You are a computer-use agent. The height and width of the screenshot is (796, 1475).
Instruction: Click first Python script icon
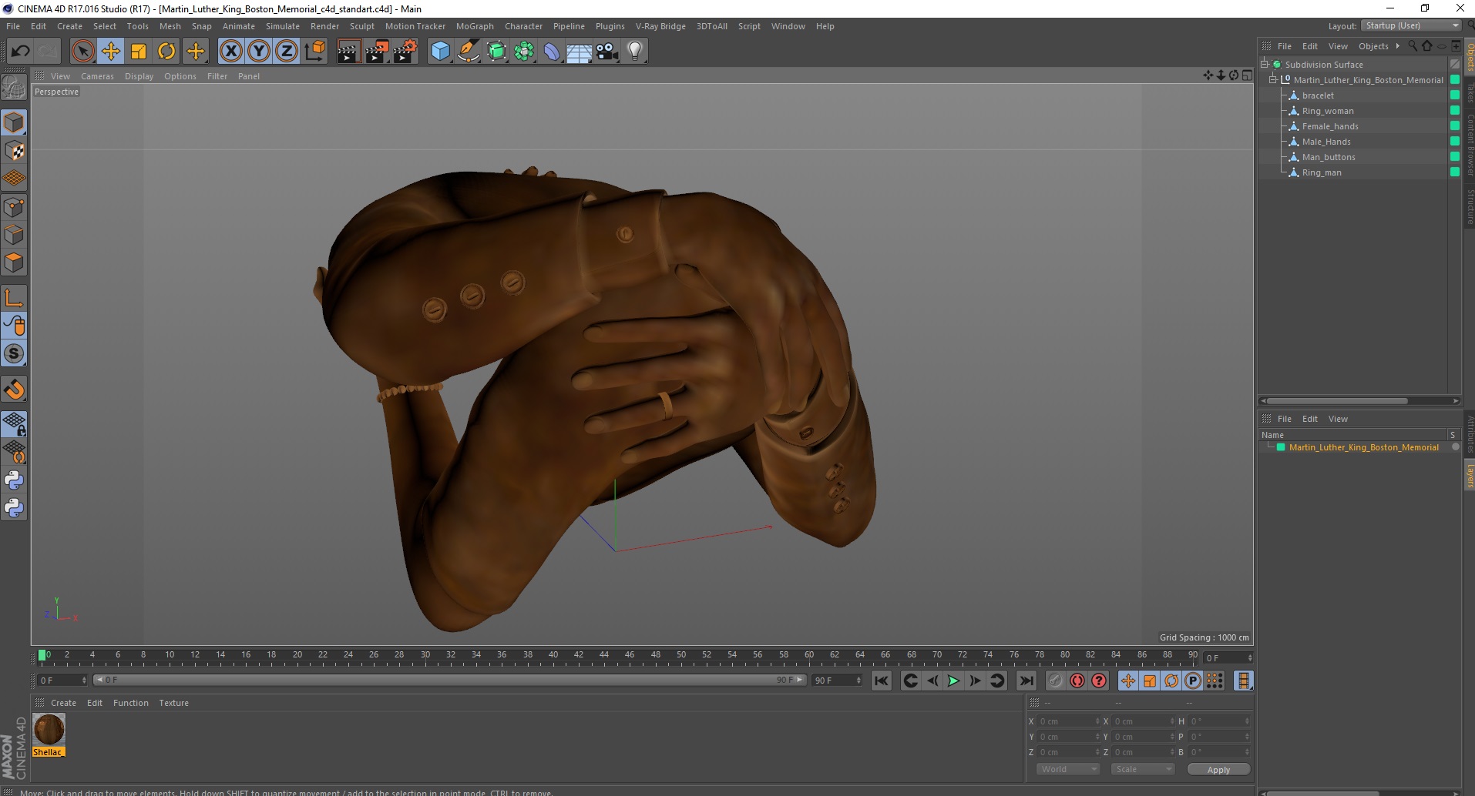tap(14, 480)
